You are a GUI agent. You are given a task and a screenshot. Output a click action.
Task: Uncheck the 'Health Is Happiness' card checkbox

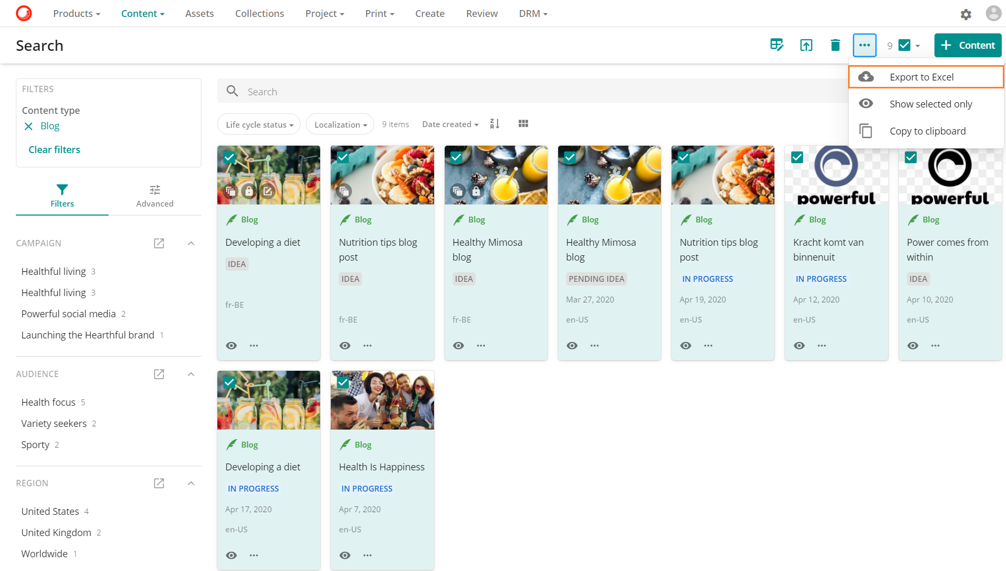pyautogui.click(x=342, y=382)
